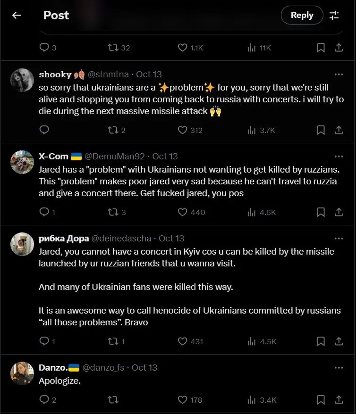356x414 pixels.
Task: Share shooky's reply
Action: click(339, 130)
